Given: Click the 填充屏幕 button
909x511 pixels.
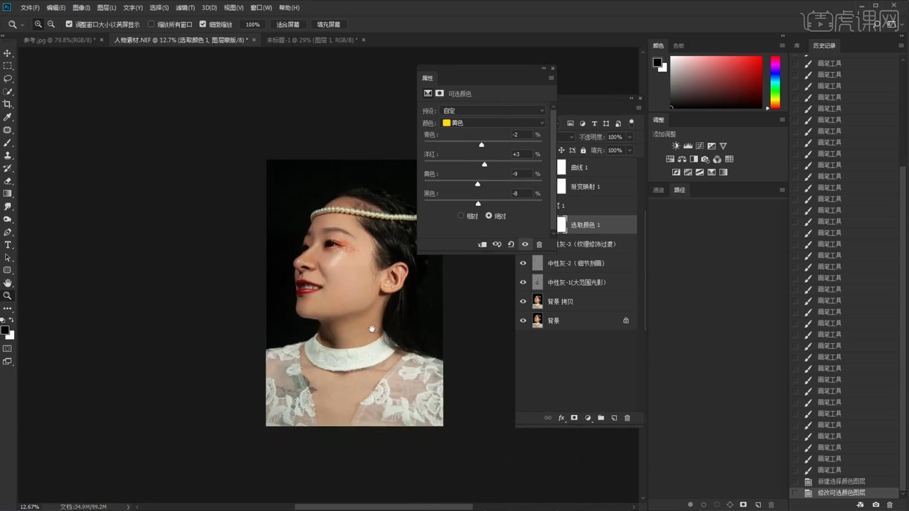Looking at the screenshot, I should [x=329, y=25].
